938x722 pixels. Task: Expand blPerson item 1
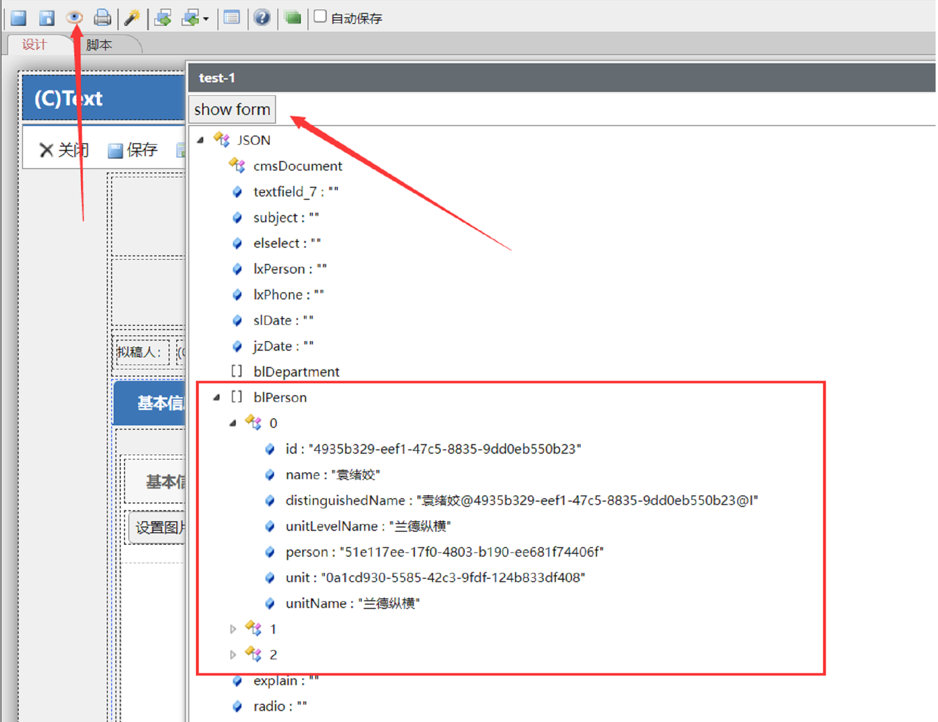(x=233, y=629)
